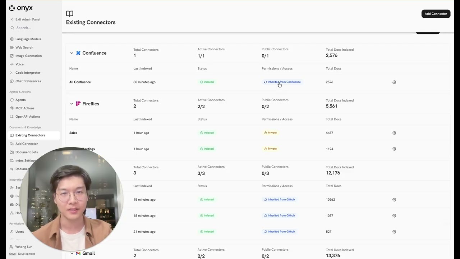
Task: Open Code Interpreter settings
Action: coord(28,73)
